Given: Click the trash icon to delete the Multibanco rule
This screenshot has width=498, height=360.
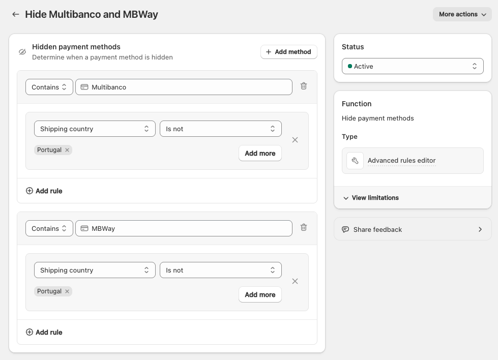Looking at the screenshot, I should tap(304, 86).
